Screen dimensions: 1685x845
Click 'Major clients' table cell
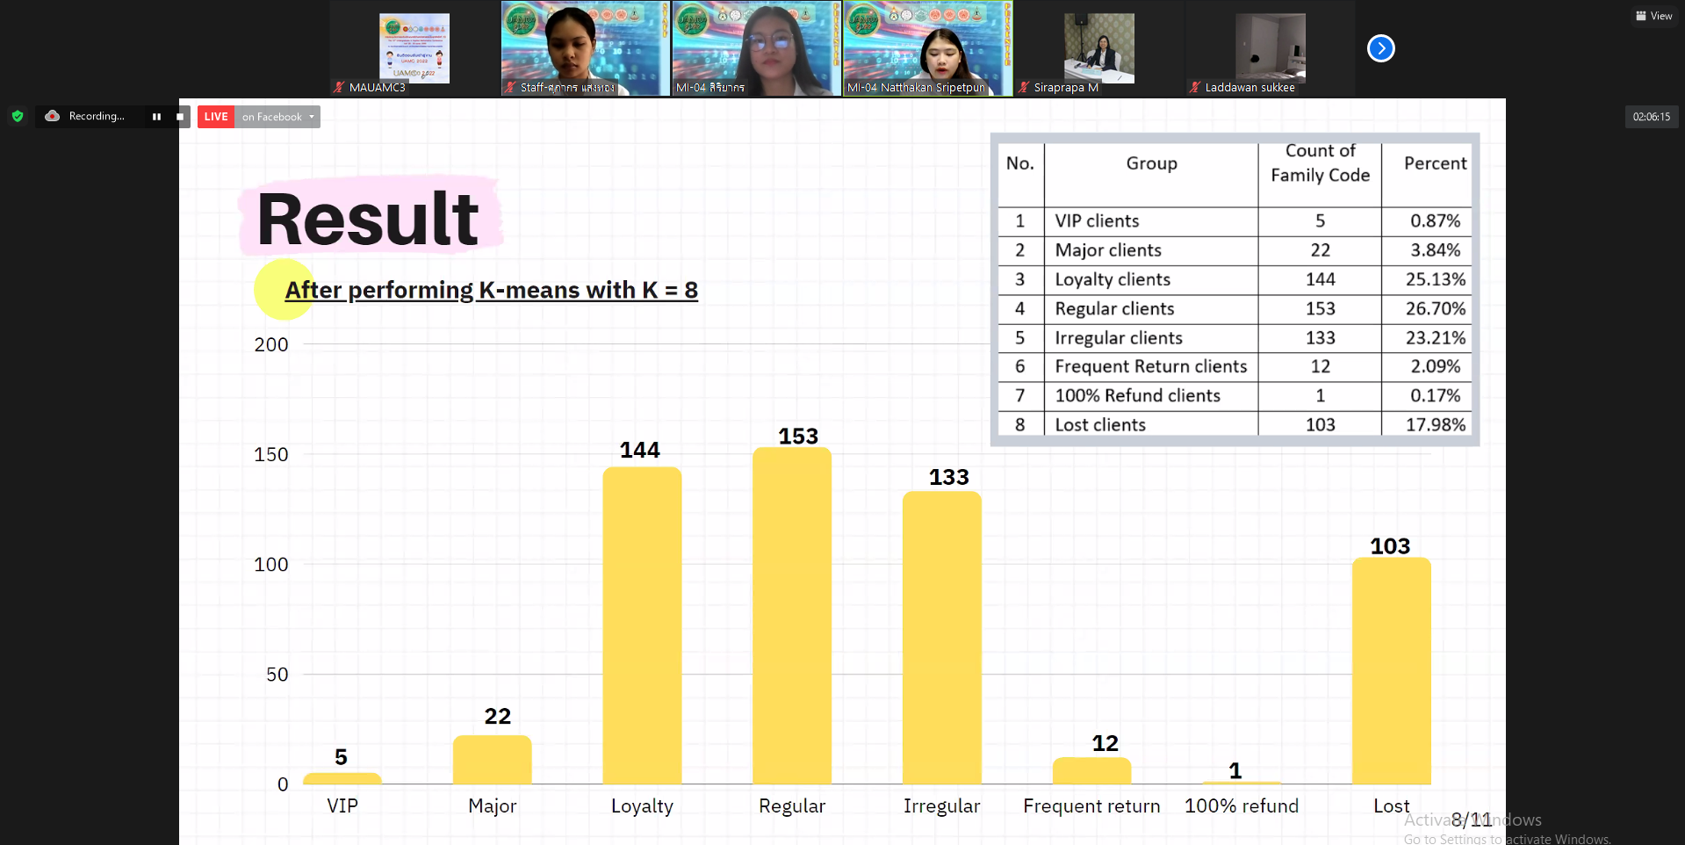1151,250
